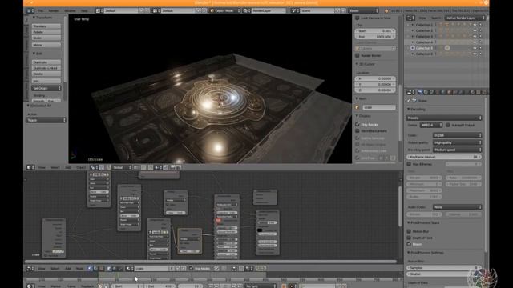The image size is (513, 288).
Task: Toggle the Use Nodes checkbox
Action: coord(191,269)
